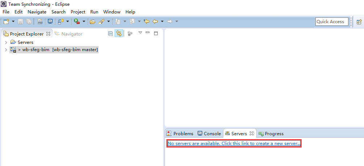This screenshot has width=364, height=166.
Task: Minimize the Project Explorer panel
Action: (x=148, y=33)
